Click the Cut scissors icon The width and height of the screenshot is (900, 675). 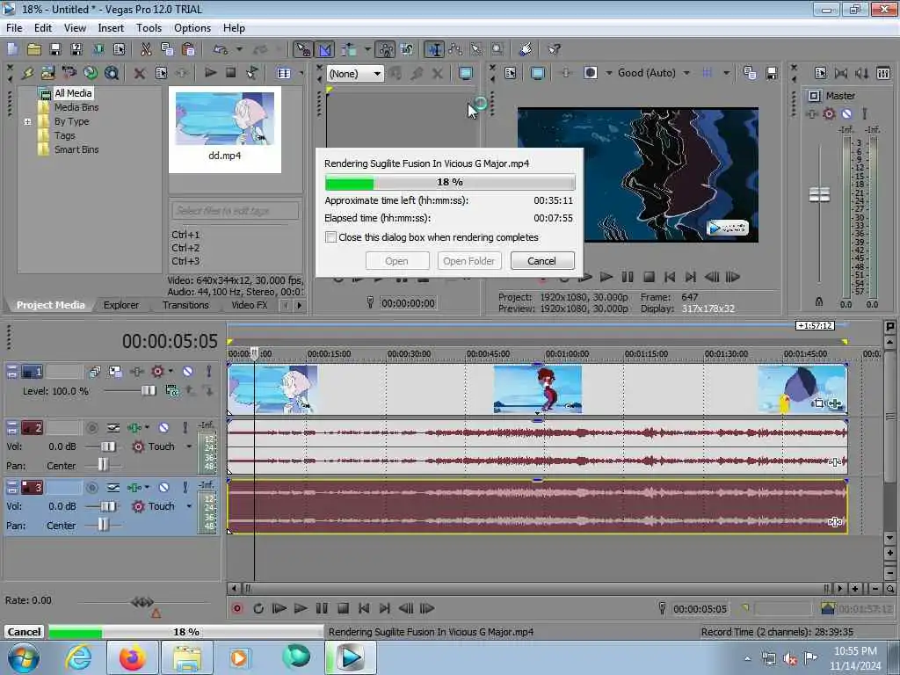point(146,49)
